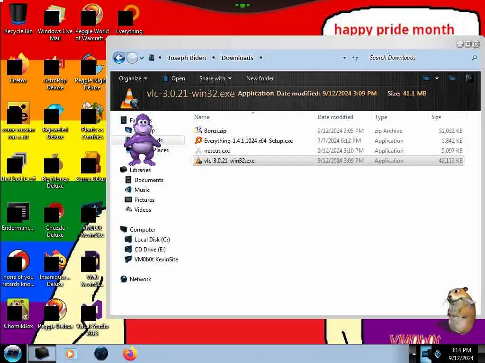
Task: Select Joseph Biden in the address bar
Action: click(x=187, y=58)
